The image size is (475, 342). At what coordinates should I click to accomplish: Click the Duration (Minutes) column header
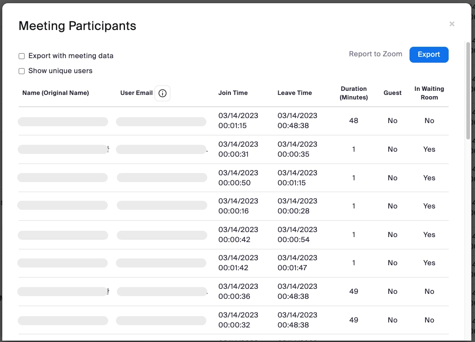[354, 93]
